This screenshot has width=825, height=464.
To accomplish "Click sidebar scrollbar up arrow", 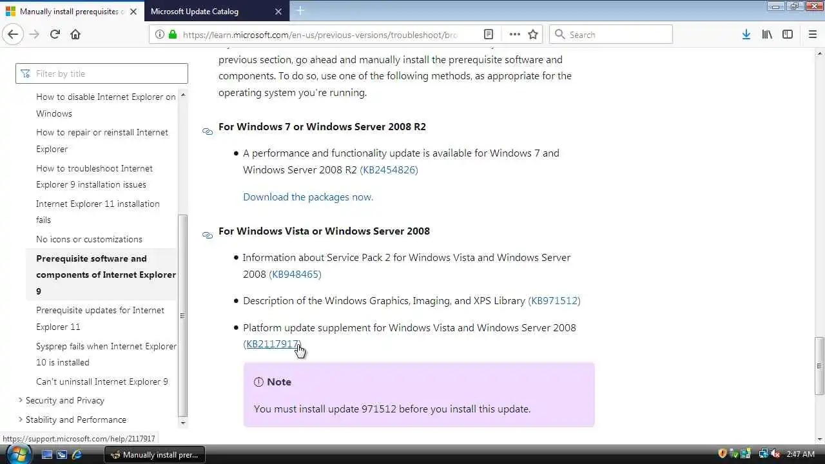I will tap(182, 95).
